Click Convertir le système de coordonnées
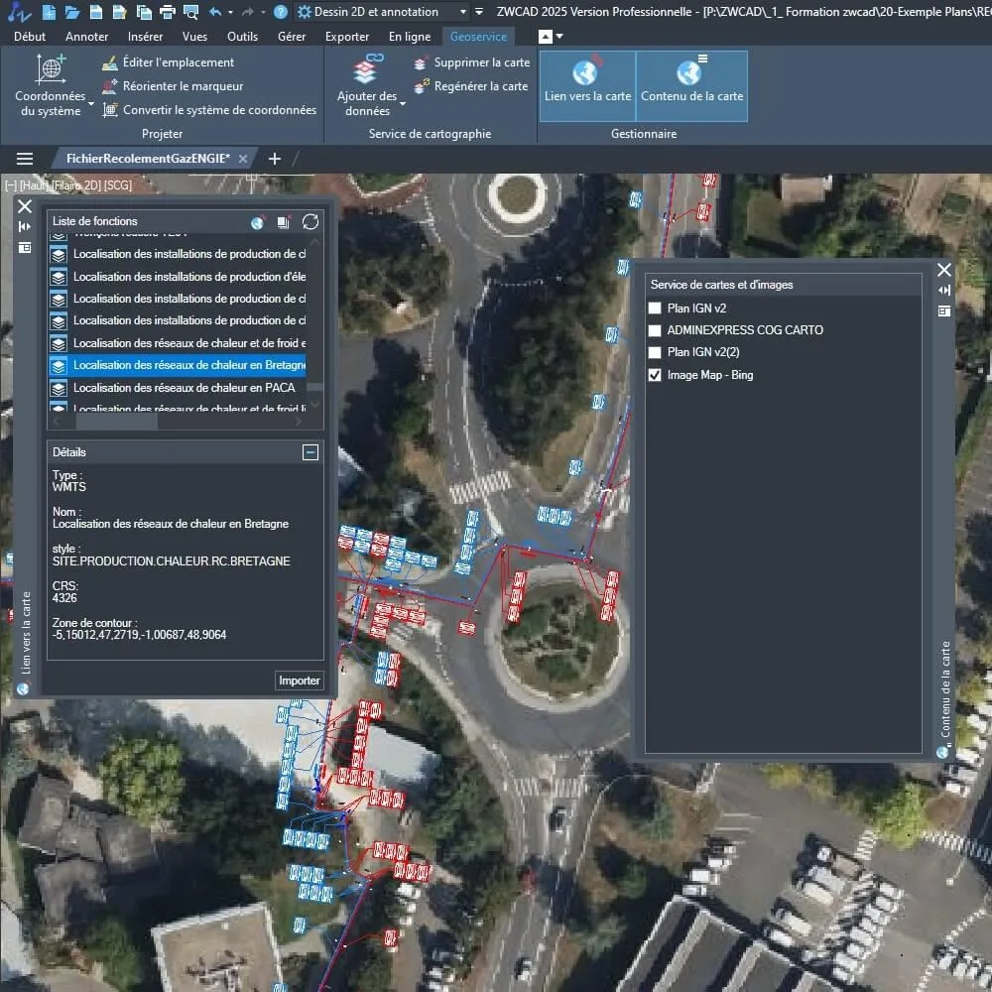Viewport: 992px width, 992px height. [208, 109]
